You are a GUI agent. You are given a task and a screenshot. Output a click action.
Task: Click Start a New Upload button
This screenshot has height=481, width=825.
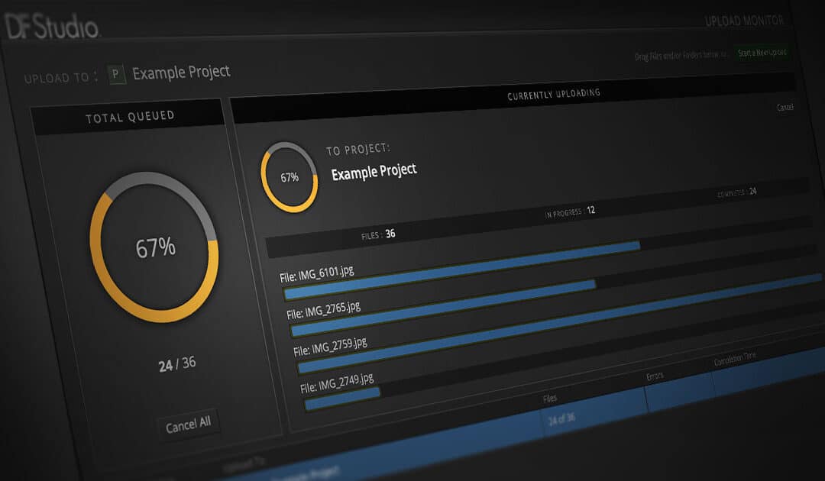[763, 53]
